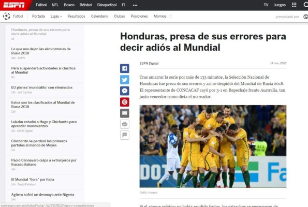Share via Messenger icon
Image resolution: width=308 pixels, height=207 pixels.
(x=125, y=91)
